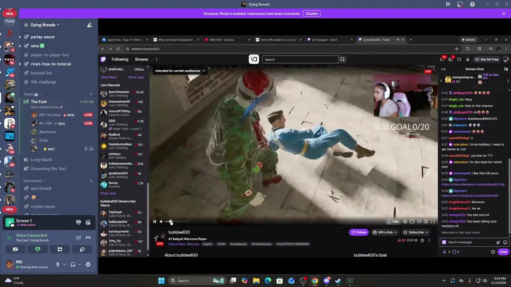Open Discord inbox icon in title bar
The image size is (511, 287).
[460, 4]
